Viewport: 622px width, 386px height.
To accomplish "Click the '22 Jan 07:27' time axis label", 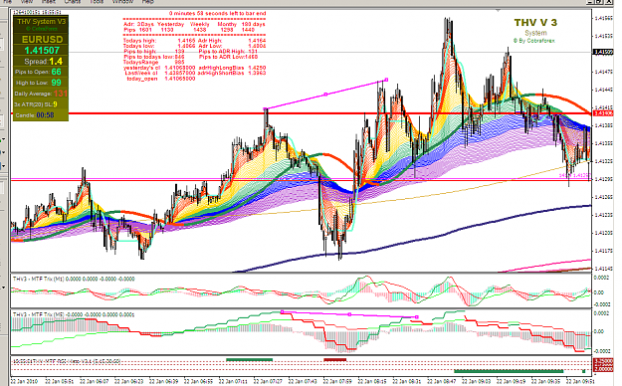I will 268,381.
